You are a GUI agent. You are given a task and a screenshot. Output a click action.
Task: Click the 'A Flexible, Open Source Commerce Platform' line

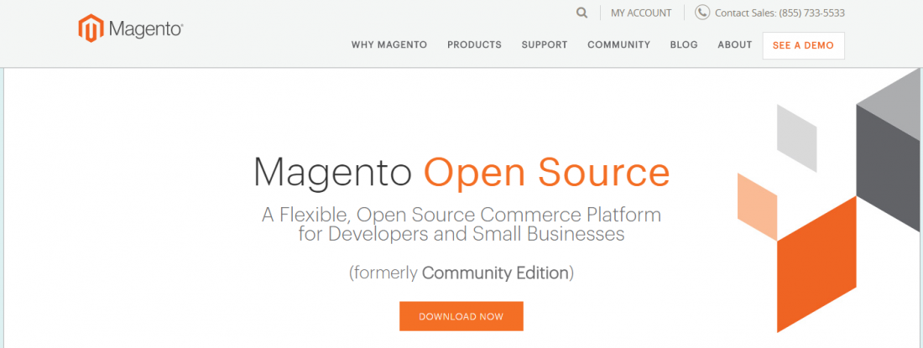click(x=461, y=214)
